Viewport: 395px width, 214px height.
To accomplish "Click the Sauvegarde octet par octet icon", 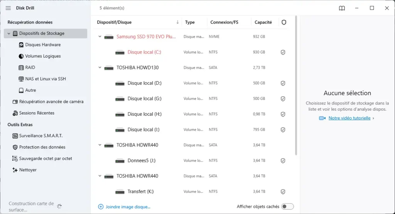I will (15, 158).
